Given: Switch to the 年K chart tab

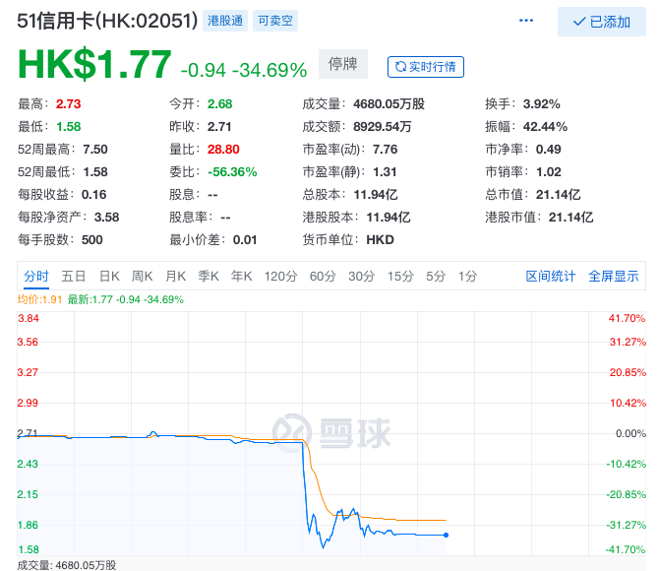Looking at the screenshot, I should (x=241, y=276).
